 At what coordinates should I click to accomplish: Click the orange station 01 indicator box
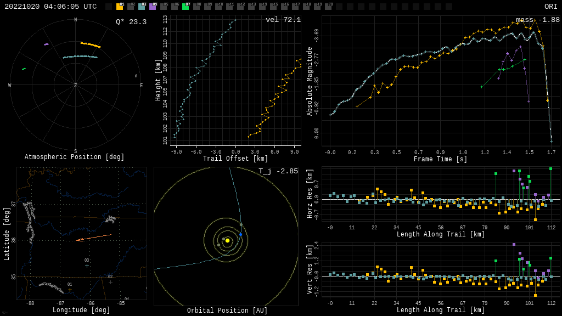click(120, 7)
